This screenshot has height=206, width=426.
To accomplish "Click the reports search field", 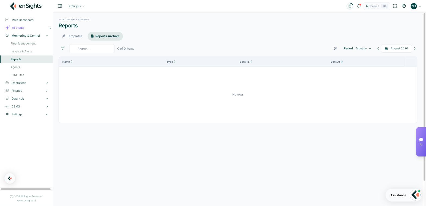I will pos(92,49).
